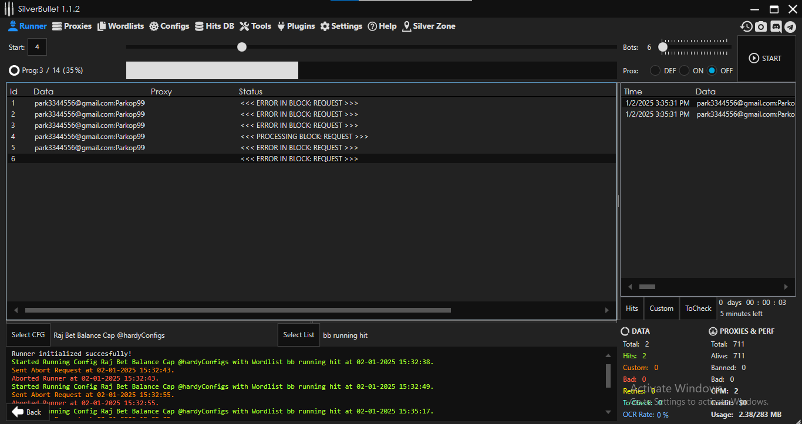Image resolution: width=802 pixels, height=424 pixels.
Task: Click the bot list horizontal scrollbar thumb
Action: click(238, 310)
